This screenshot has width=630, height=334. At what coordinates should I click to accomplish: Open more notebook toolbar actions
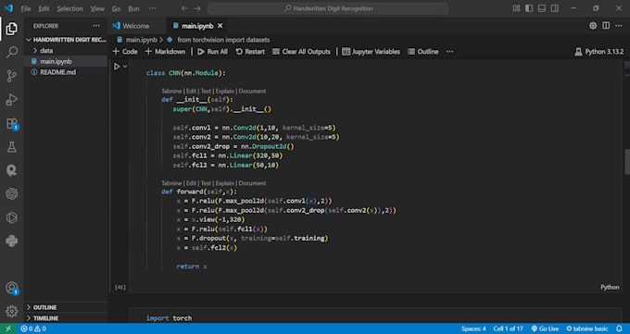(x=449, y=52)
